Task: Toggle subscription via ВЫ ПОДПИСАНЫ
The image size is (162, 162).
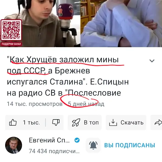Action: tap(130, 145)
